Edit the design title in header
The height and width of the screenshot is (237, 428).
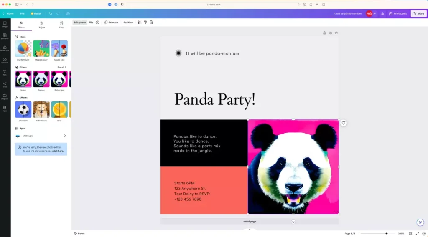coord(347,13)
